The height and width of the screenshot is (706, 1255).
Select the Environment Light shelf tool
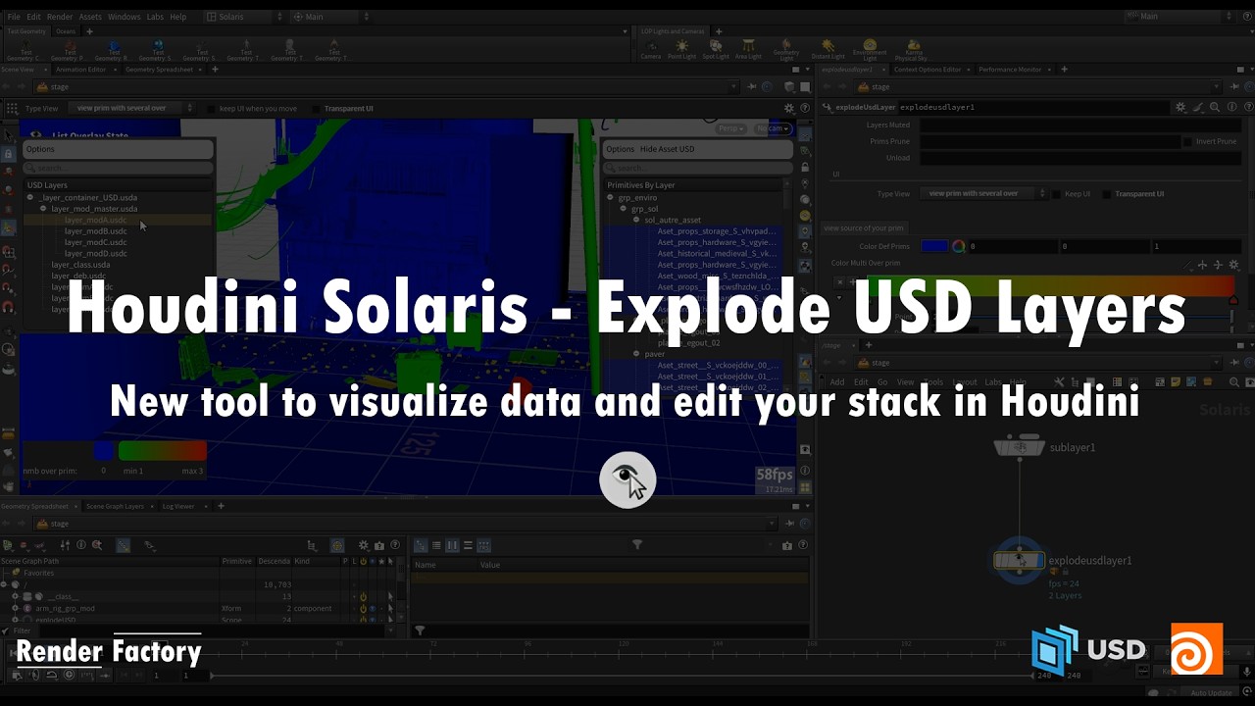(870, 49)
